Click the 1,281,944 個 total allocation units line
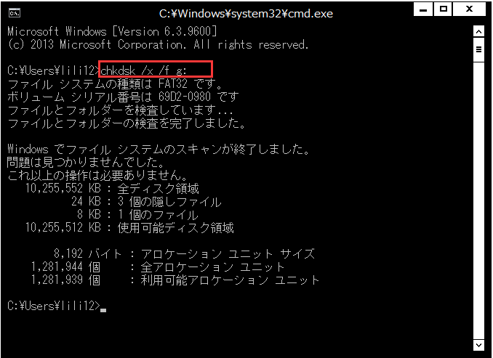Viewport: 493px width, 358px height. [x=158, y=267]
